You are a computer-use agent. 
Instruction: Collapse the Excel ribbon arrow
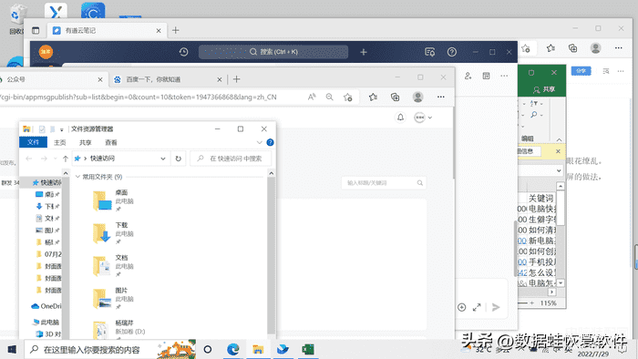point(559,139)
